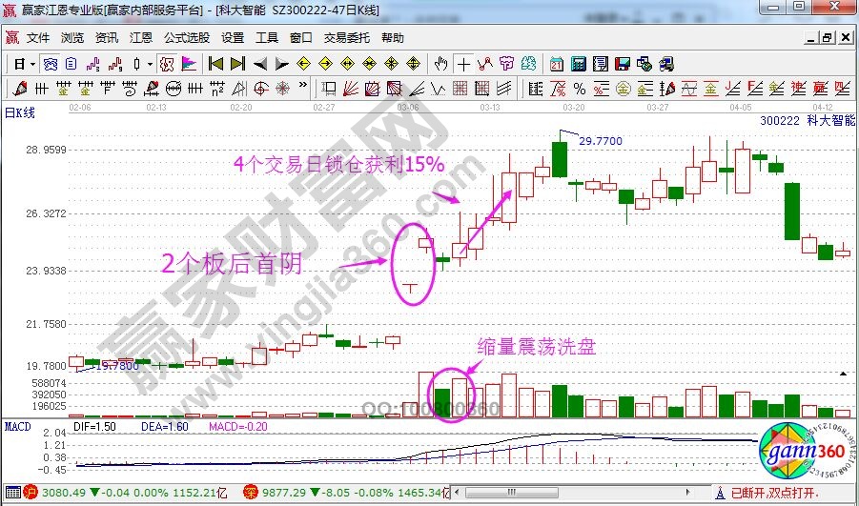This screenshot has height=506, width=859.
Task: Select the plain percent % tool
Action: point(580,89)
